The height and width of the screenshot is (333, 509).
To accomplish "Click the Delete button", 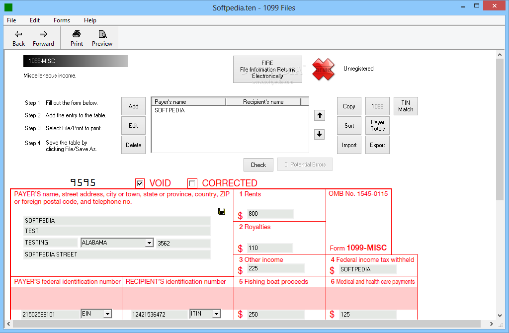I will (133, 145).
